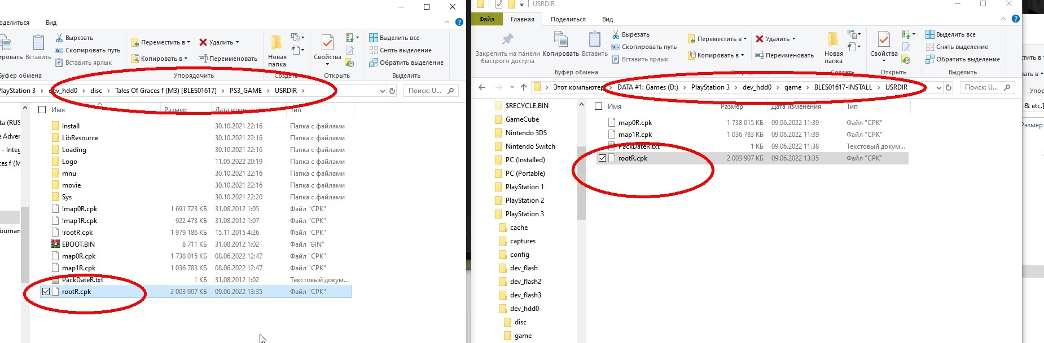Click Переименовать in left window
Screen dimensions: 1044x343
tap(228, 59)
